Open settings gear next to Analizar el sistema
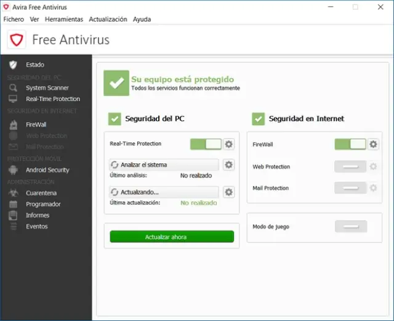Image resolution: width=394 pixels, height=321 pixels. coord(229,165)
